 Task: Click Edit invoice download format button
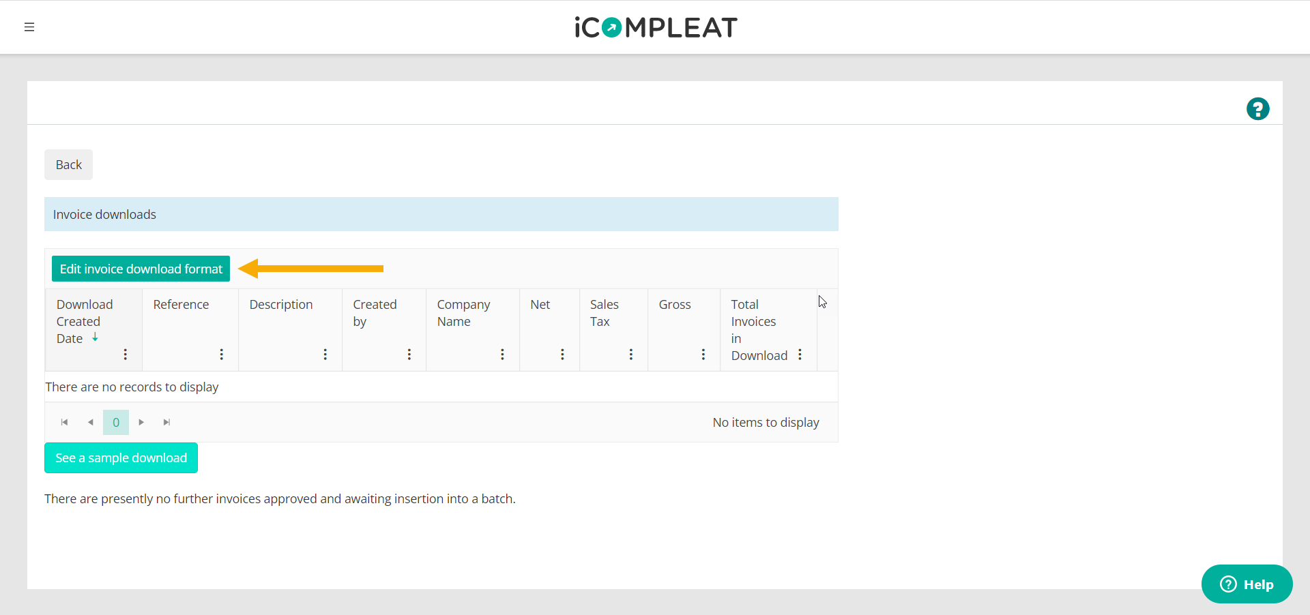click(x=141, y=269)
